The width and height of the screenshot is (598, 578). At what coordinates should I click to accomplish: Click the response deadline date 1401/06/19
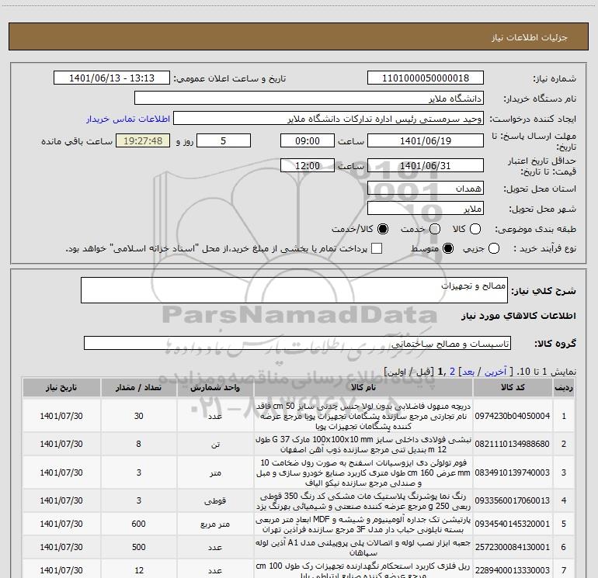426,140
